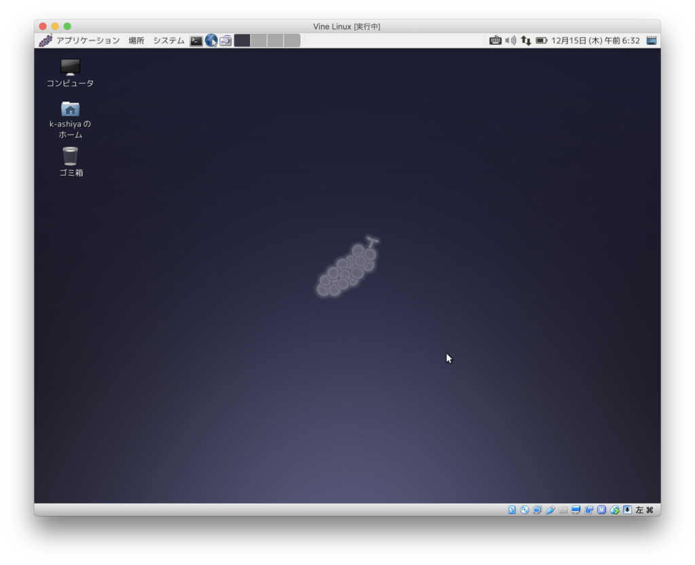The image size is (695, 565).
Task: Click the VirtualBox hard disk activity icon
Action: 512,509
